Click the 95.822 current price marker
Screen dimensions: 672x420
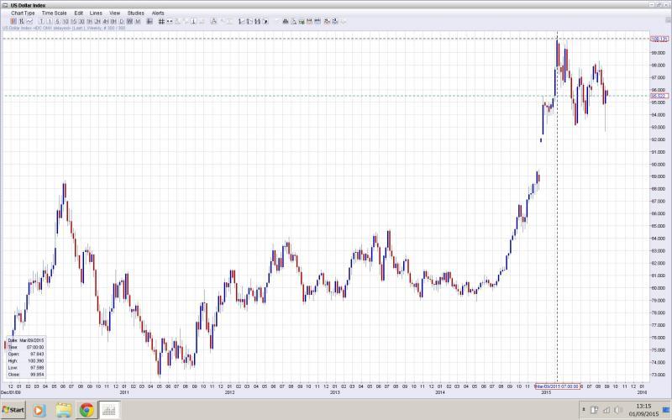pos(659,96)
